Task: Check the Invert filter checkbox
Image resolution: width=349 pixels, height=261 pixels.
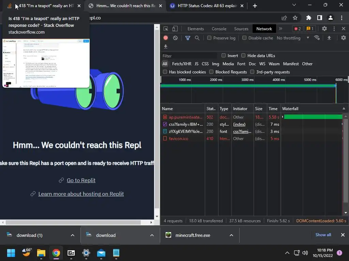Action: pos(224,55)
